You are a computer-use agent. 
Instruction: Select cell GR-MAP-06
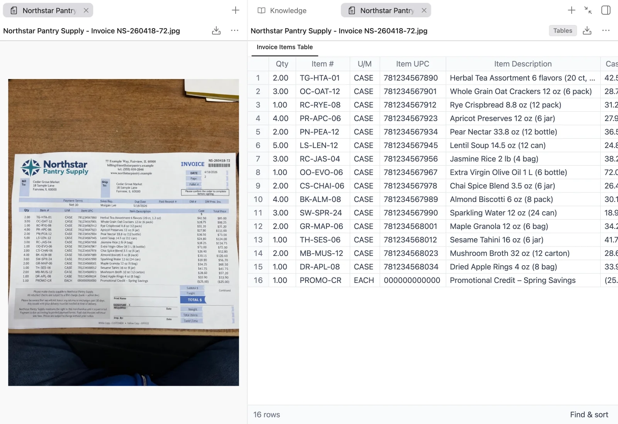tap(323, 226)
